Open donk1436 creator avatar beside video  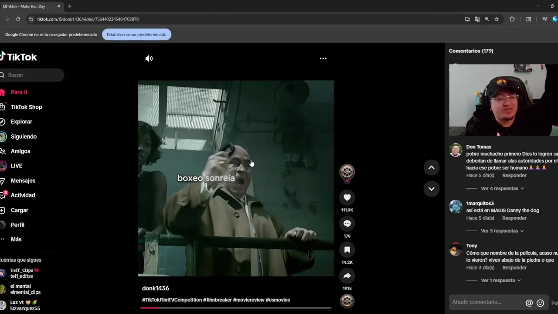point(347,172)
